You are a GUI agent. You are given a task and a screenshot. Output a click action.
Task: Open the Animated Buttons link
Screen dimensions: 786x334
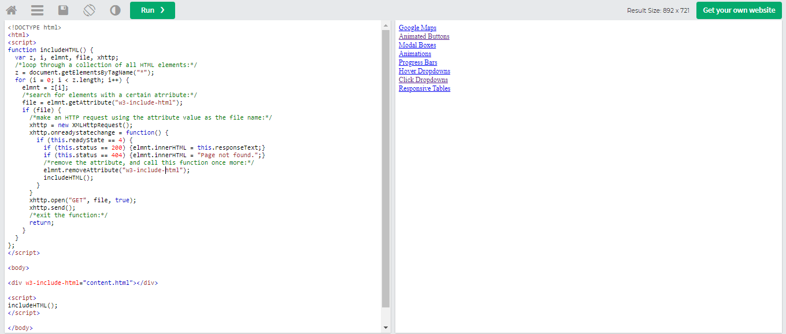pos(424,36)
